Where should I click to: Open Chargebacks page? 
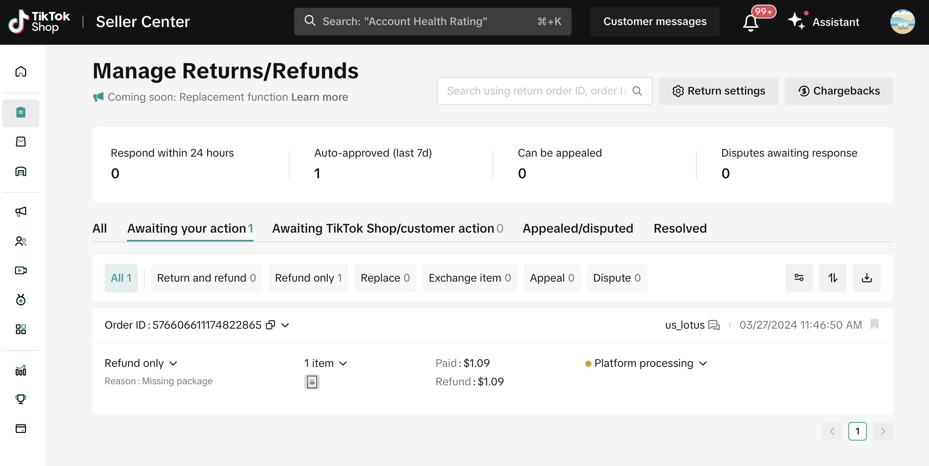(x=839, y=91)
